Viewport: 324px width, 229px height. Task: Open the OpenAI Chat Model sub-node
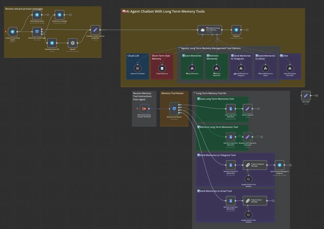(137, 68)
